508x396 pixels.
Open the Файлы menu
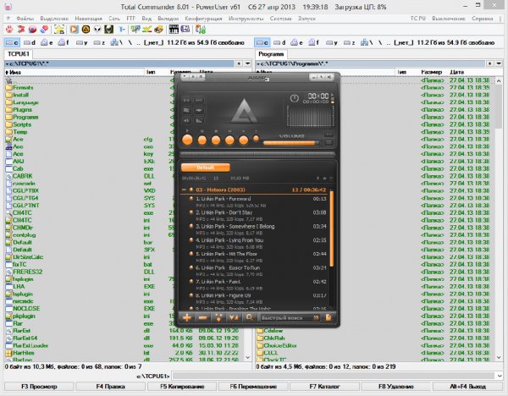coord(25,19)
